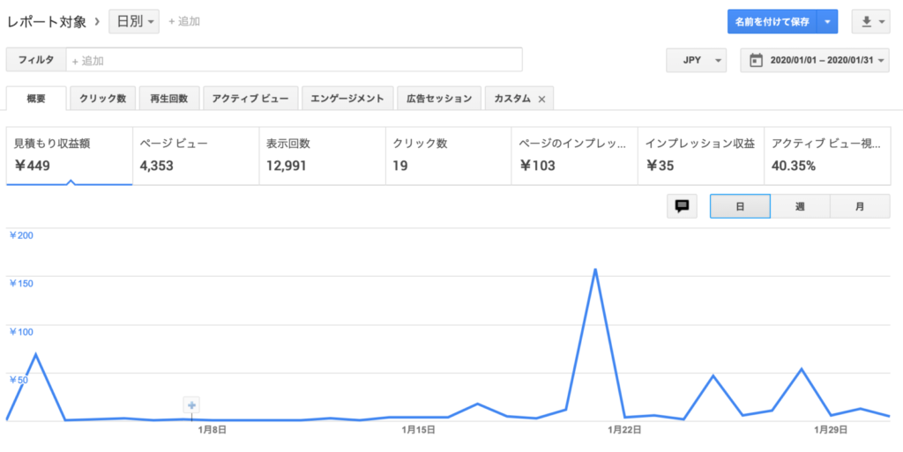
Task: Click the plus annotation marker on chart
Action: pyautogui.click(x=192, y=405)
